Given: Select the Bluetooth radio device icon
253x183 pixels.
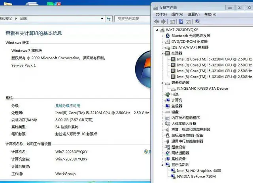Looking at the screenshot, I should click(x=168, y=36).
